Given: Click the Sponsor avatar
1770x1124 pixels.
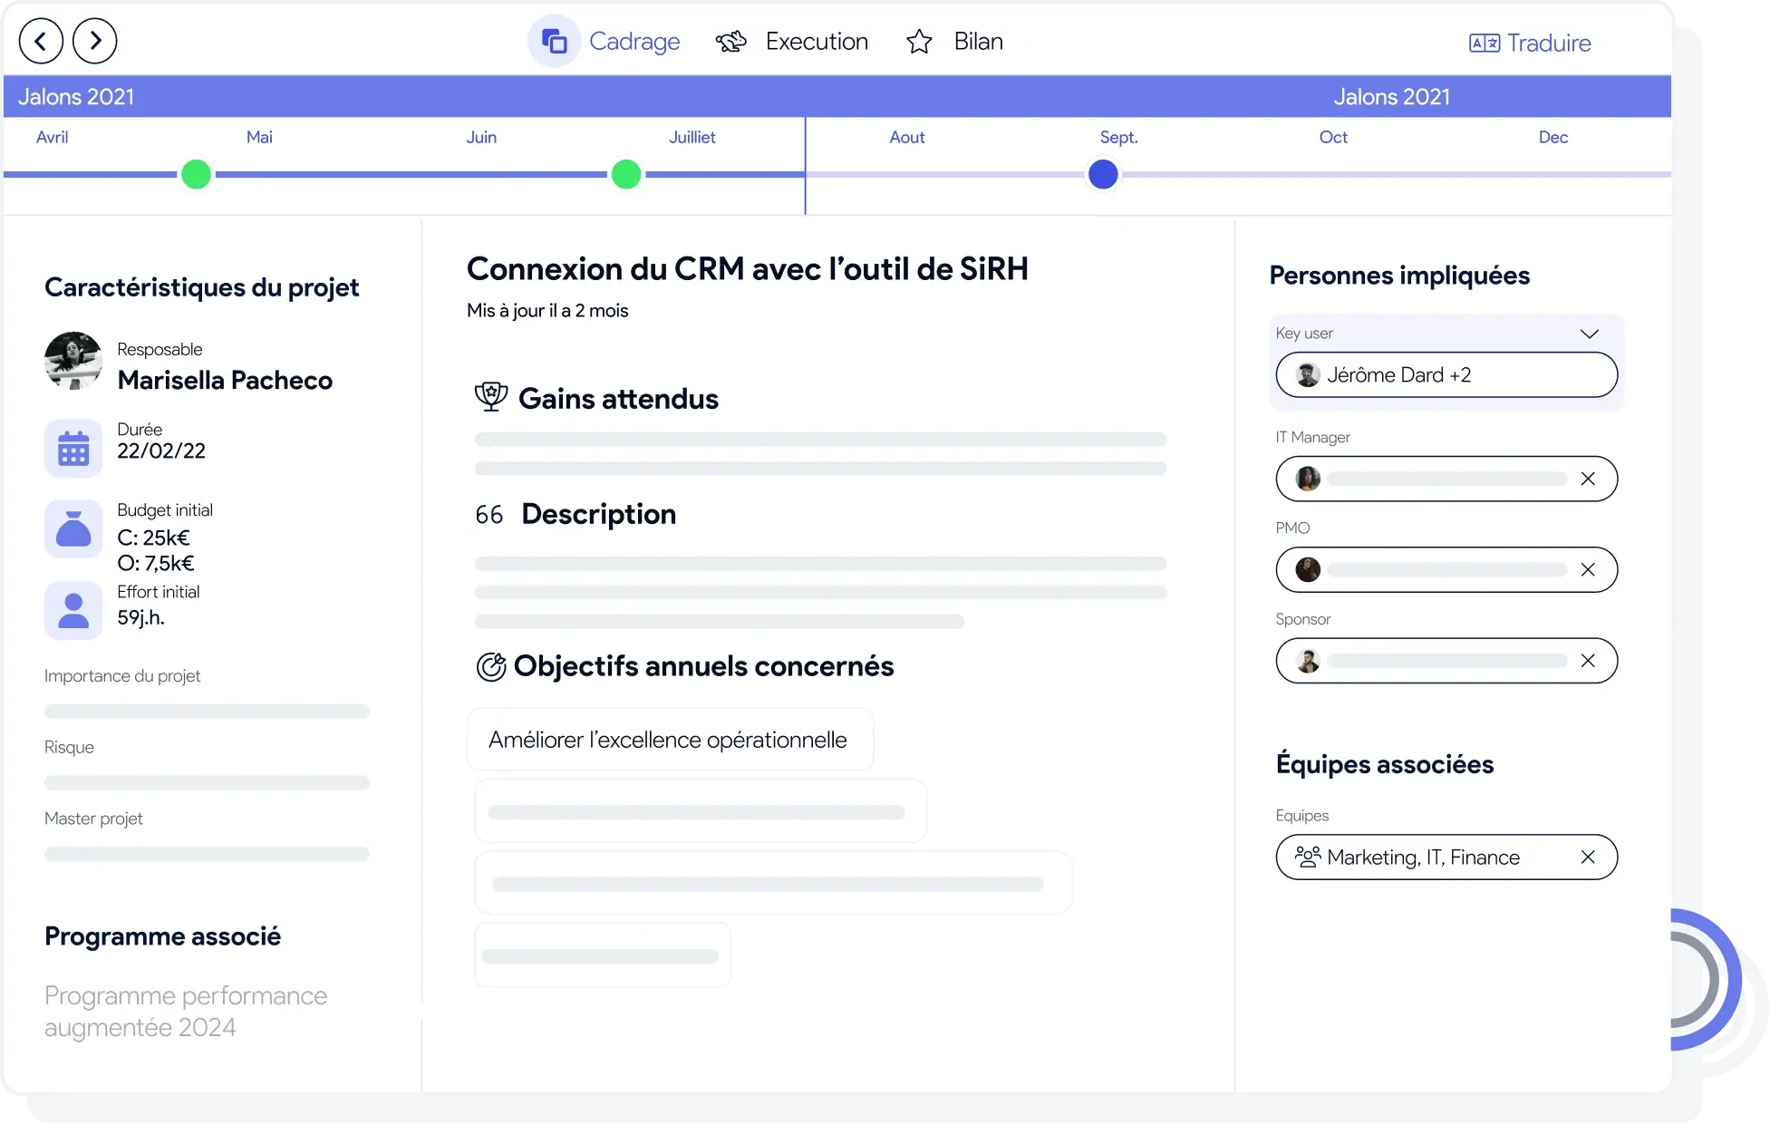Looking at the screenshot, I should [1308, 661].
